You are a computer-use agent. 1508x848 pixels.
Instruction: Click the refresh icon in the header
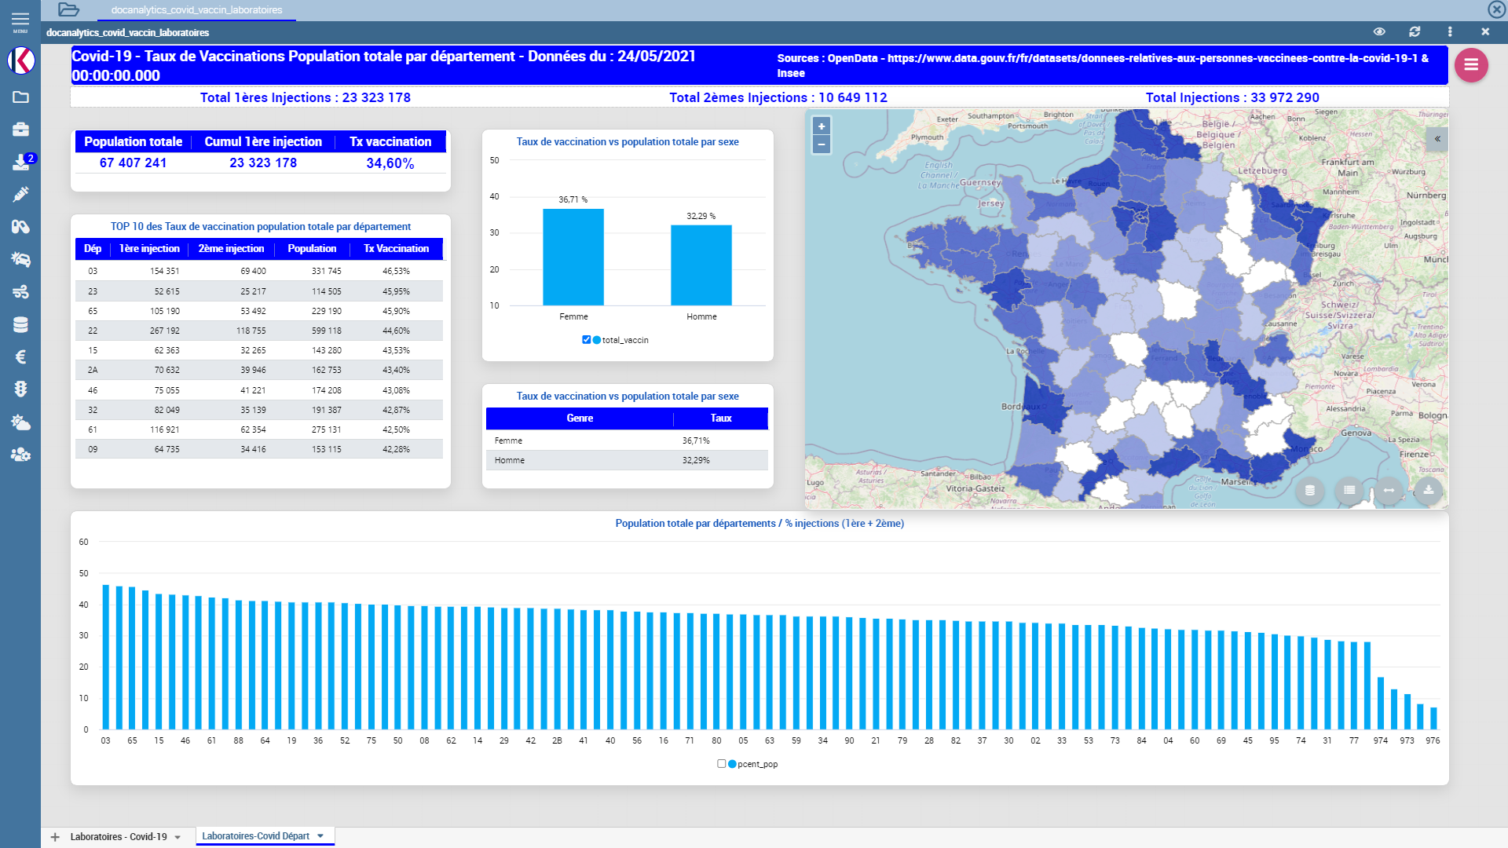pyautogui.click(x=1415, y=31)
